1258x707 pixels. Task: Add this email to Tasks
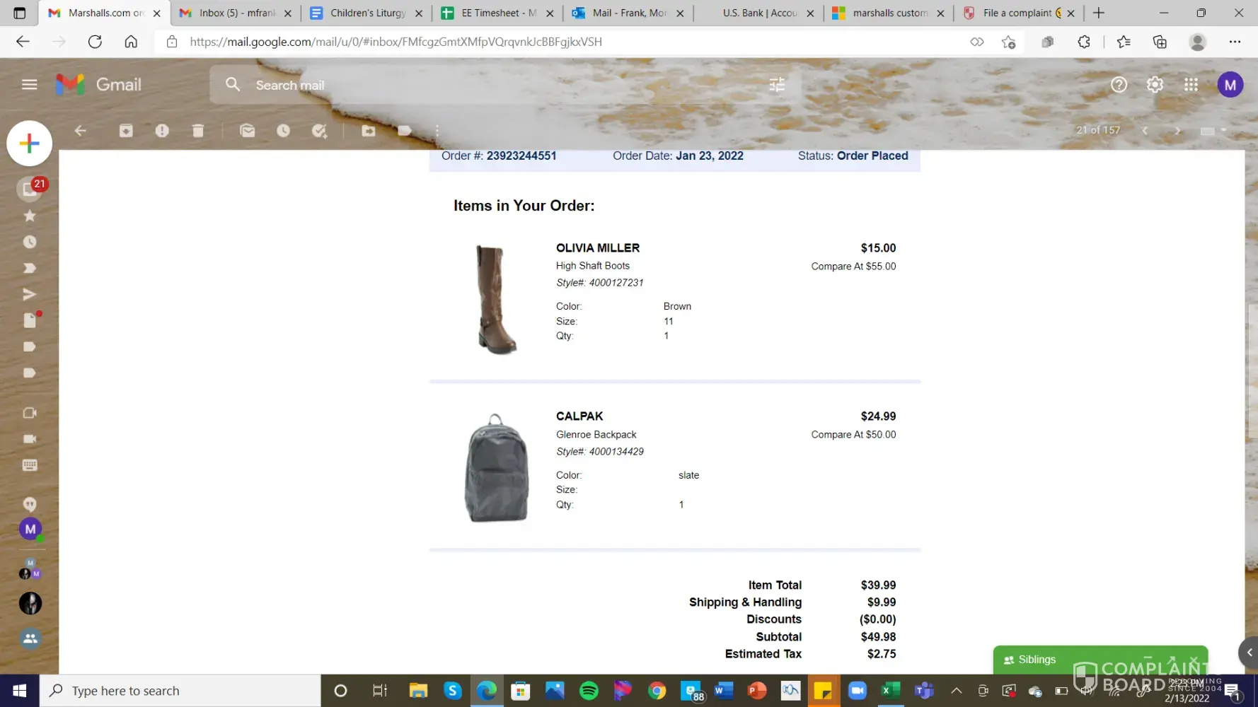(320, 131)
